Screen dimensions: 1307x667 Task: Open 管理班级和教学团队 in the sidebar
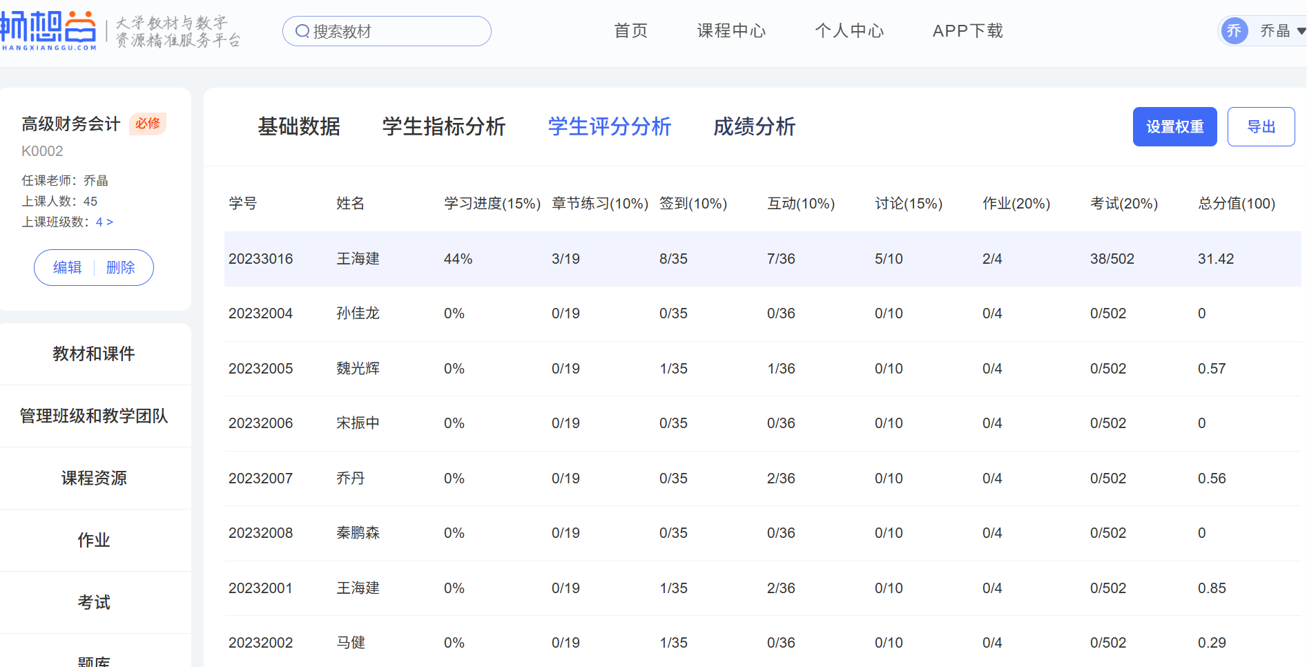pos(94,416)
